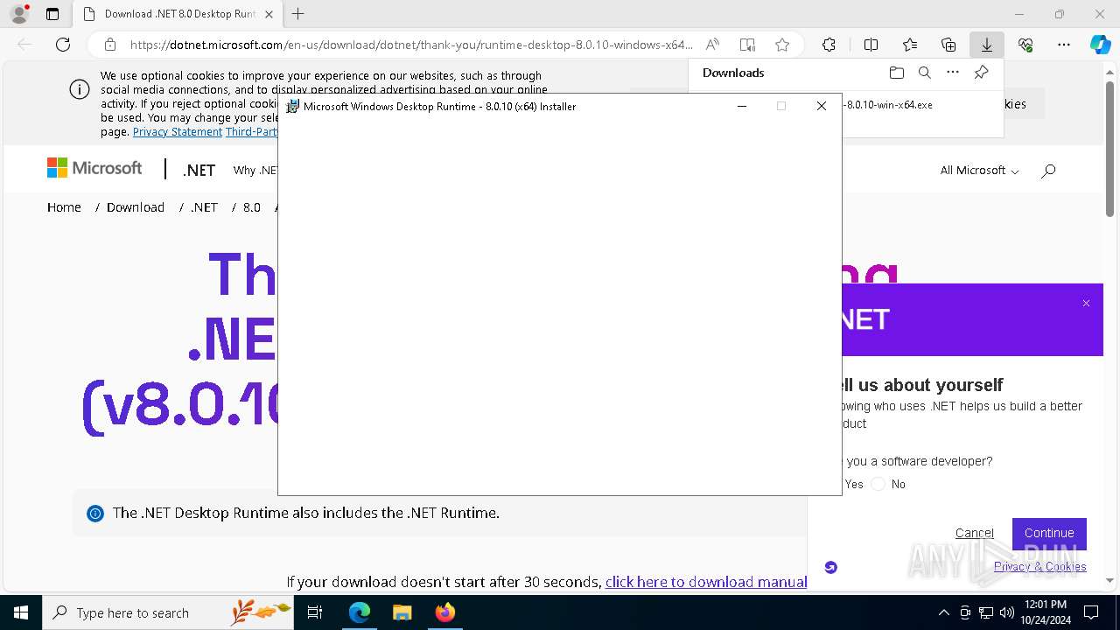The image size is (1120, 630).
Task: Go to Home breadcrumb
Action: (x=64, y=207)
